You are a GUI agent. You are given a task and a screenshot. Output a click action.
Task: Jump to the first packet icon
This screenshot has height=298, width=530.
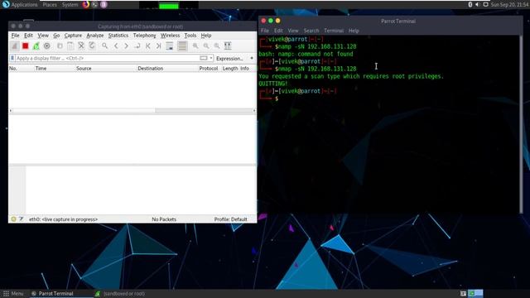[x=148, y=46]
